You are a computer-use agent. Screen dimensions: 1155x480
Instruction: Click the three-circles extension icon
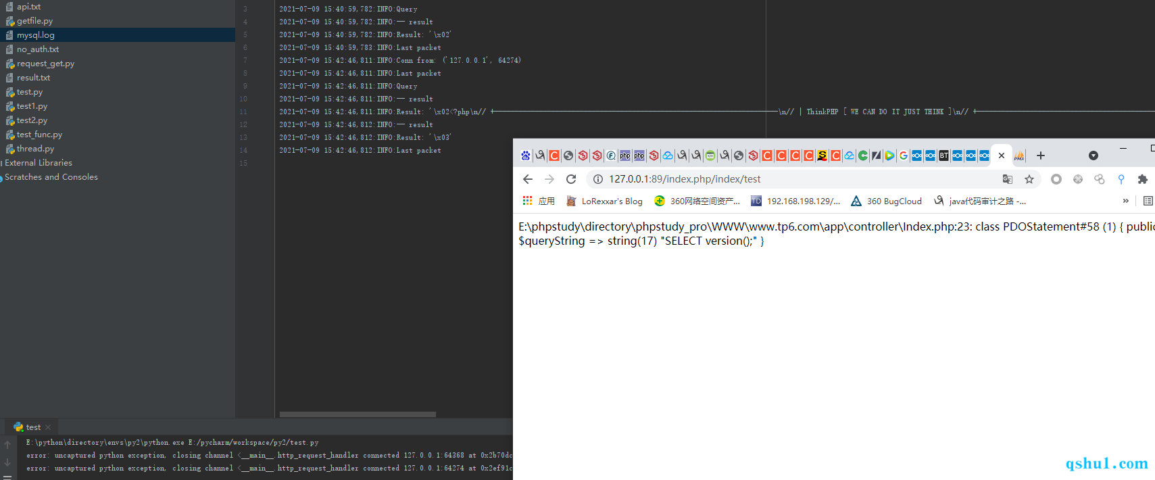point(1100,179)
